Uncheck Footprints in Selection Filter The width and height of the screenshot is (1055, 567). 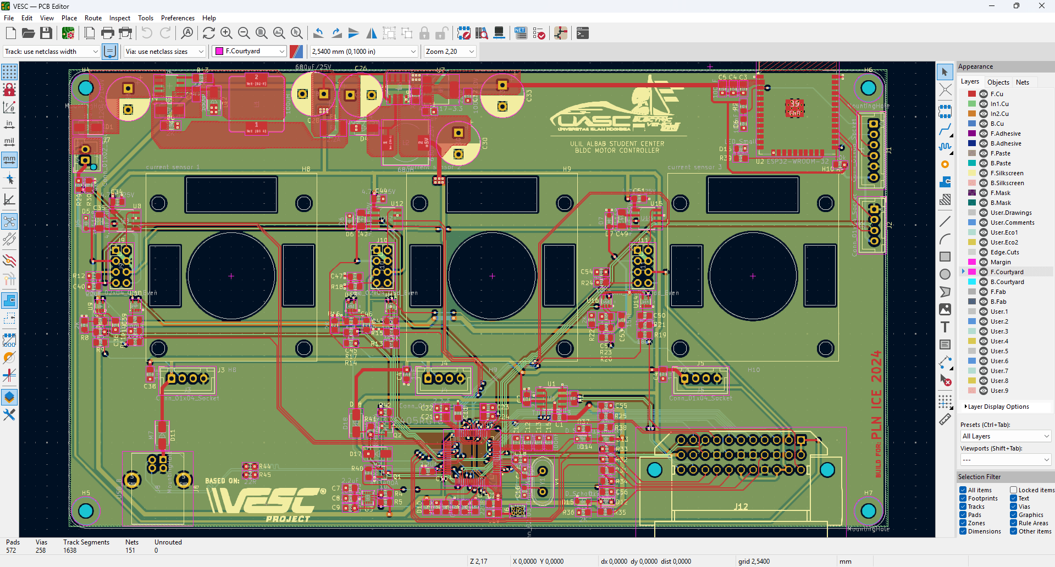point(963,498)
